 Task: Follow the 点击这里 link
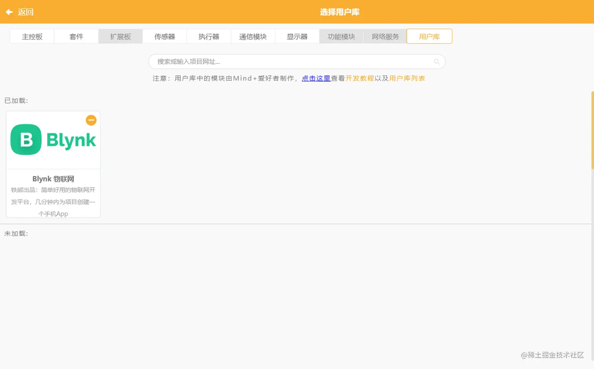tap(316, 79)
